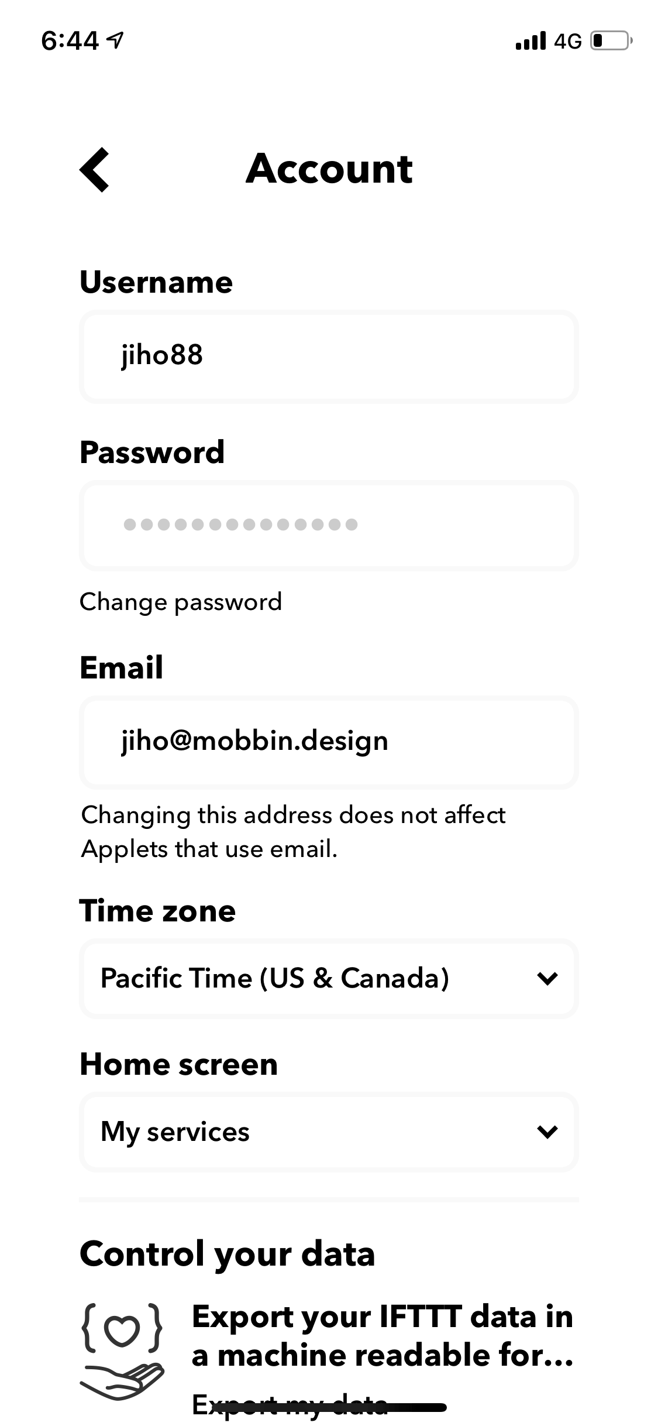
Task: Select the Email field jiho@mobbin.design
Action: point(329,742)
